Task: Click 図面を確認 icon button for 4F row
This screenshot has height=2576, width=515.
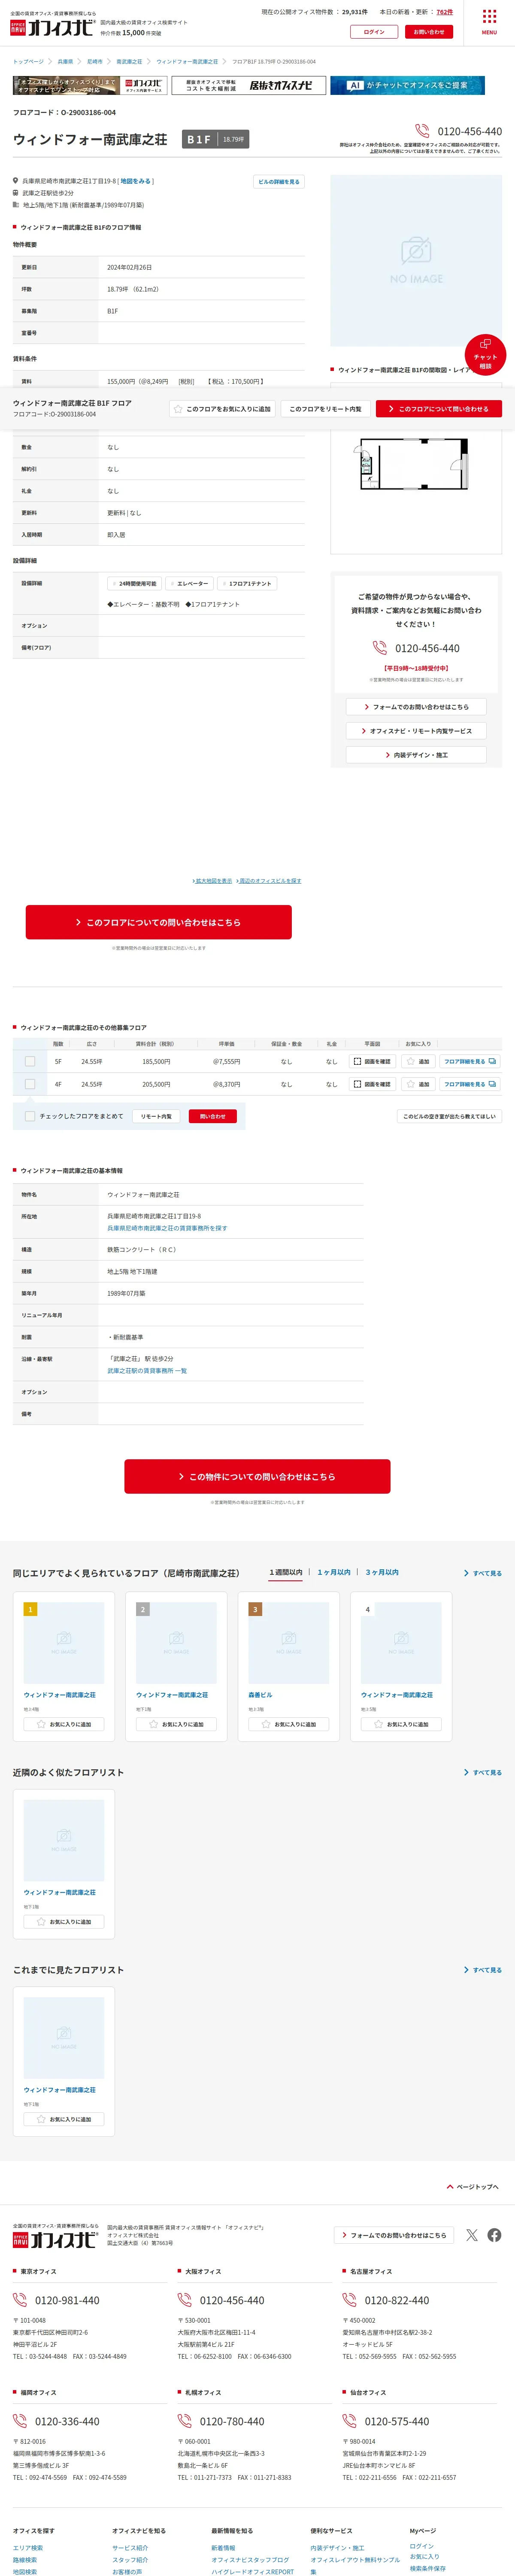Action: coord(372,1084)
